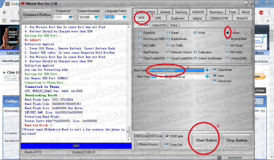Choose Read Code(SIM) option
This screenshot has width=274, height=160.
(x=168, y=58)
